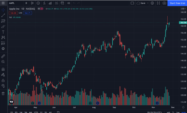This screenshot has height=113, width=187.
Task: Expand the Save dropdown arrow
Action: coord(148,3)
